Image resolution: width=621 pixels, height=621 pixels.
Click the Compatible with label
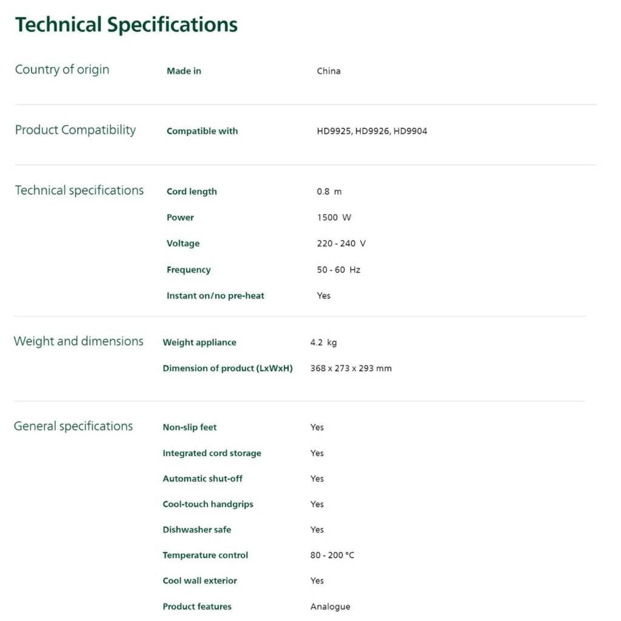pos(202,131)
